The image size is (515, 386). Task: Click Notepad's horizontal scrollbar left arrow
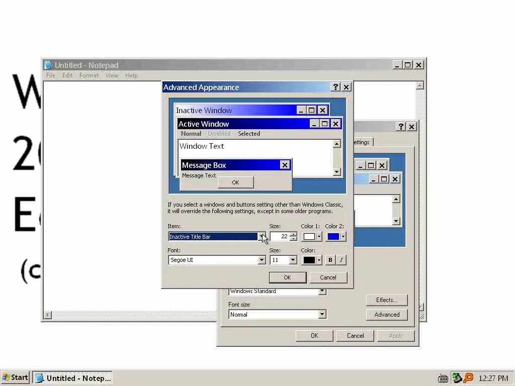48,315
